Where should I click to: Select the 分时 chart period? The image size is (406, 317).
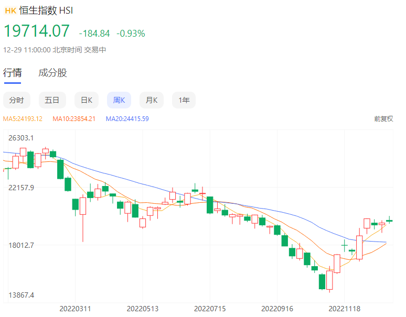[17, 100]
